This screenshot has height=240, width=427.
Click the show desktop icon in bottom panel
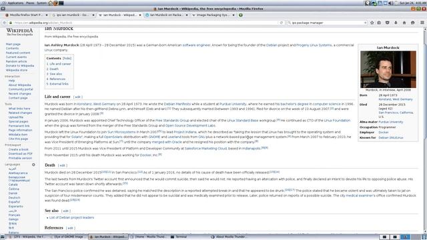(3, 237)
